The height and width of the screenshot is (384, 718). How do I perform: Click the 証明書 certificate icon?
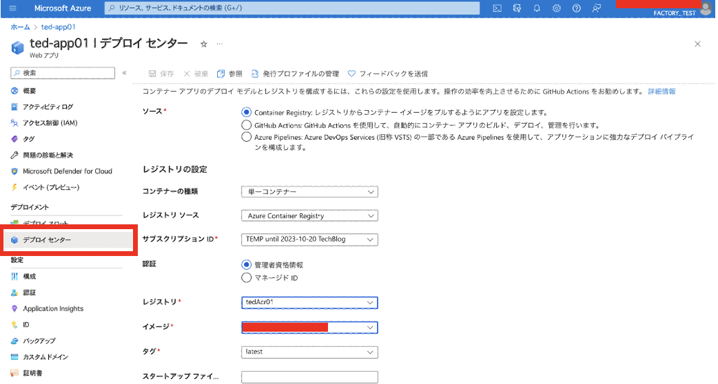pos(14,373)
